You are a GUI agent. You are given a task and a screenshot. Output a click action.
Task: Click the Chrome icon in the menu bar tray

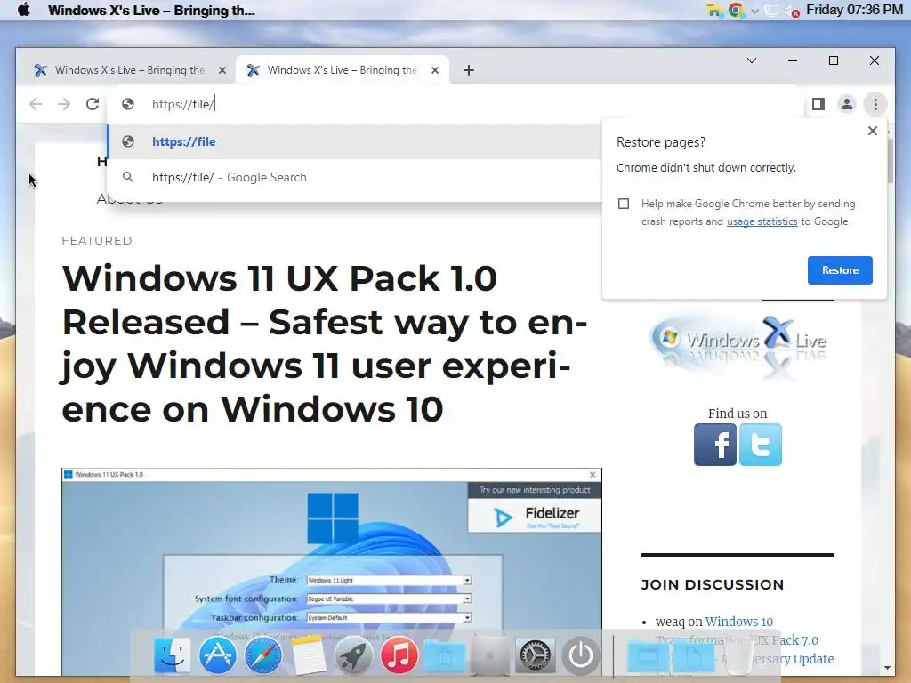point(736,11)
